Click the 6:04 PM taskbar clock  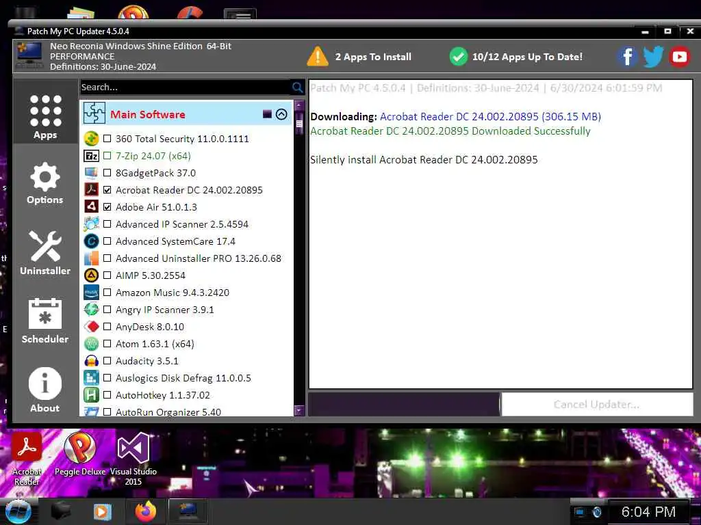pos(648,511)
